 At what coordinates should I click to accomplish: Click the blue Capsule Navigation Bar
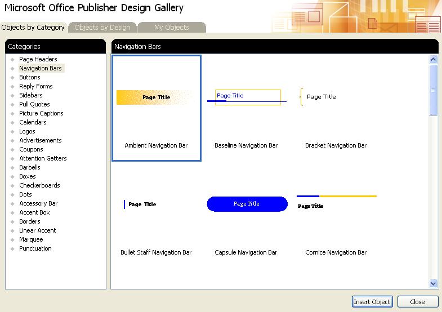pyautogui.click(x=247, y=204)
